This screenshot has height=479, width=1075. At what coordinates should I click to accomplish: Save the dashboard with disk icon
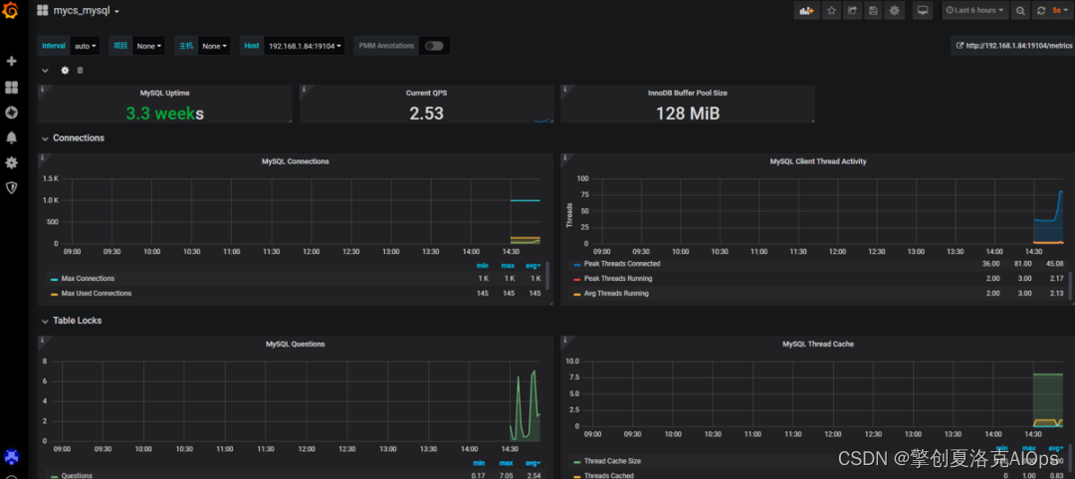pyautogui.click(x=873, y=10)
